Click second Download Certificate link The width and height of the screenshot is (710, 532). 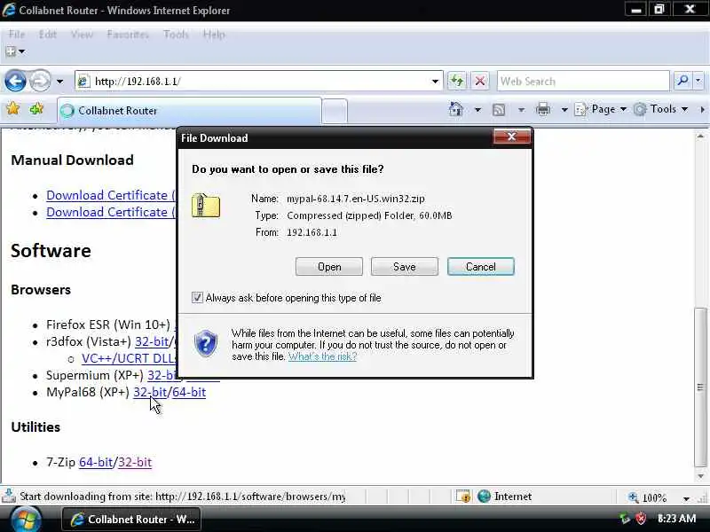coord(110,212)
